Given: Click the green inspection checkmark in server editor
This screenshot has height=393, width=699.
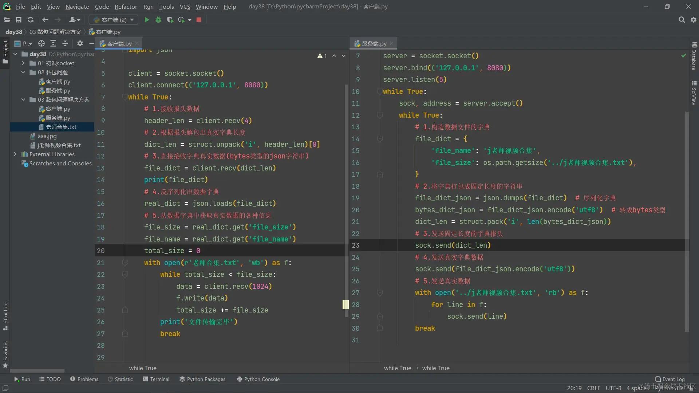Looking at the screenshot, I should click(684, 56).
